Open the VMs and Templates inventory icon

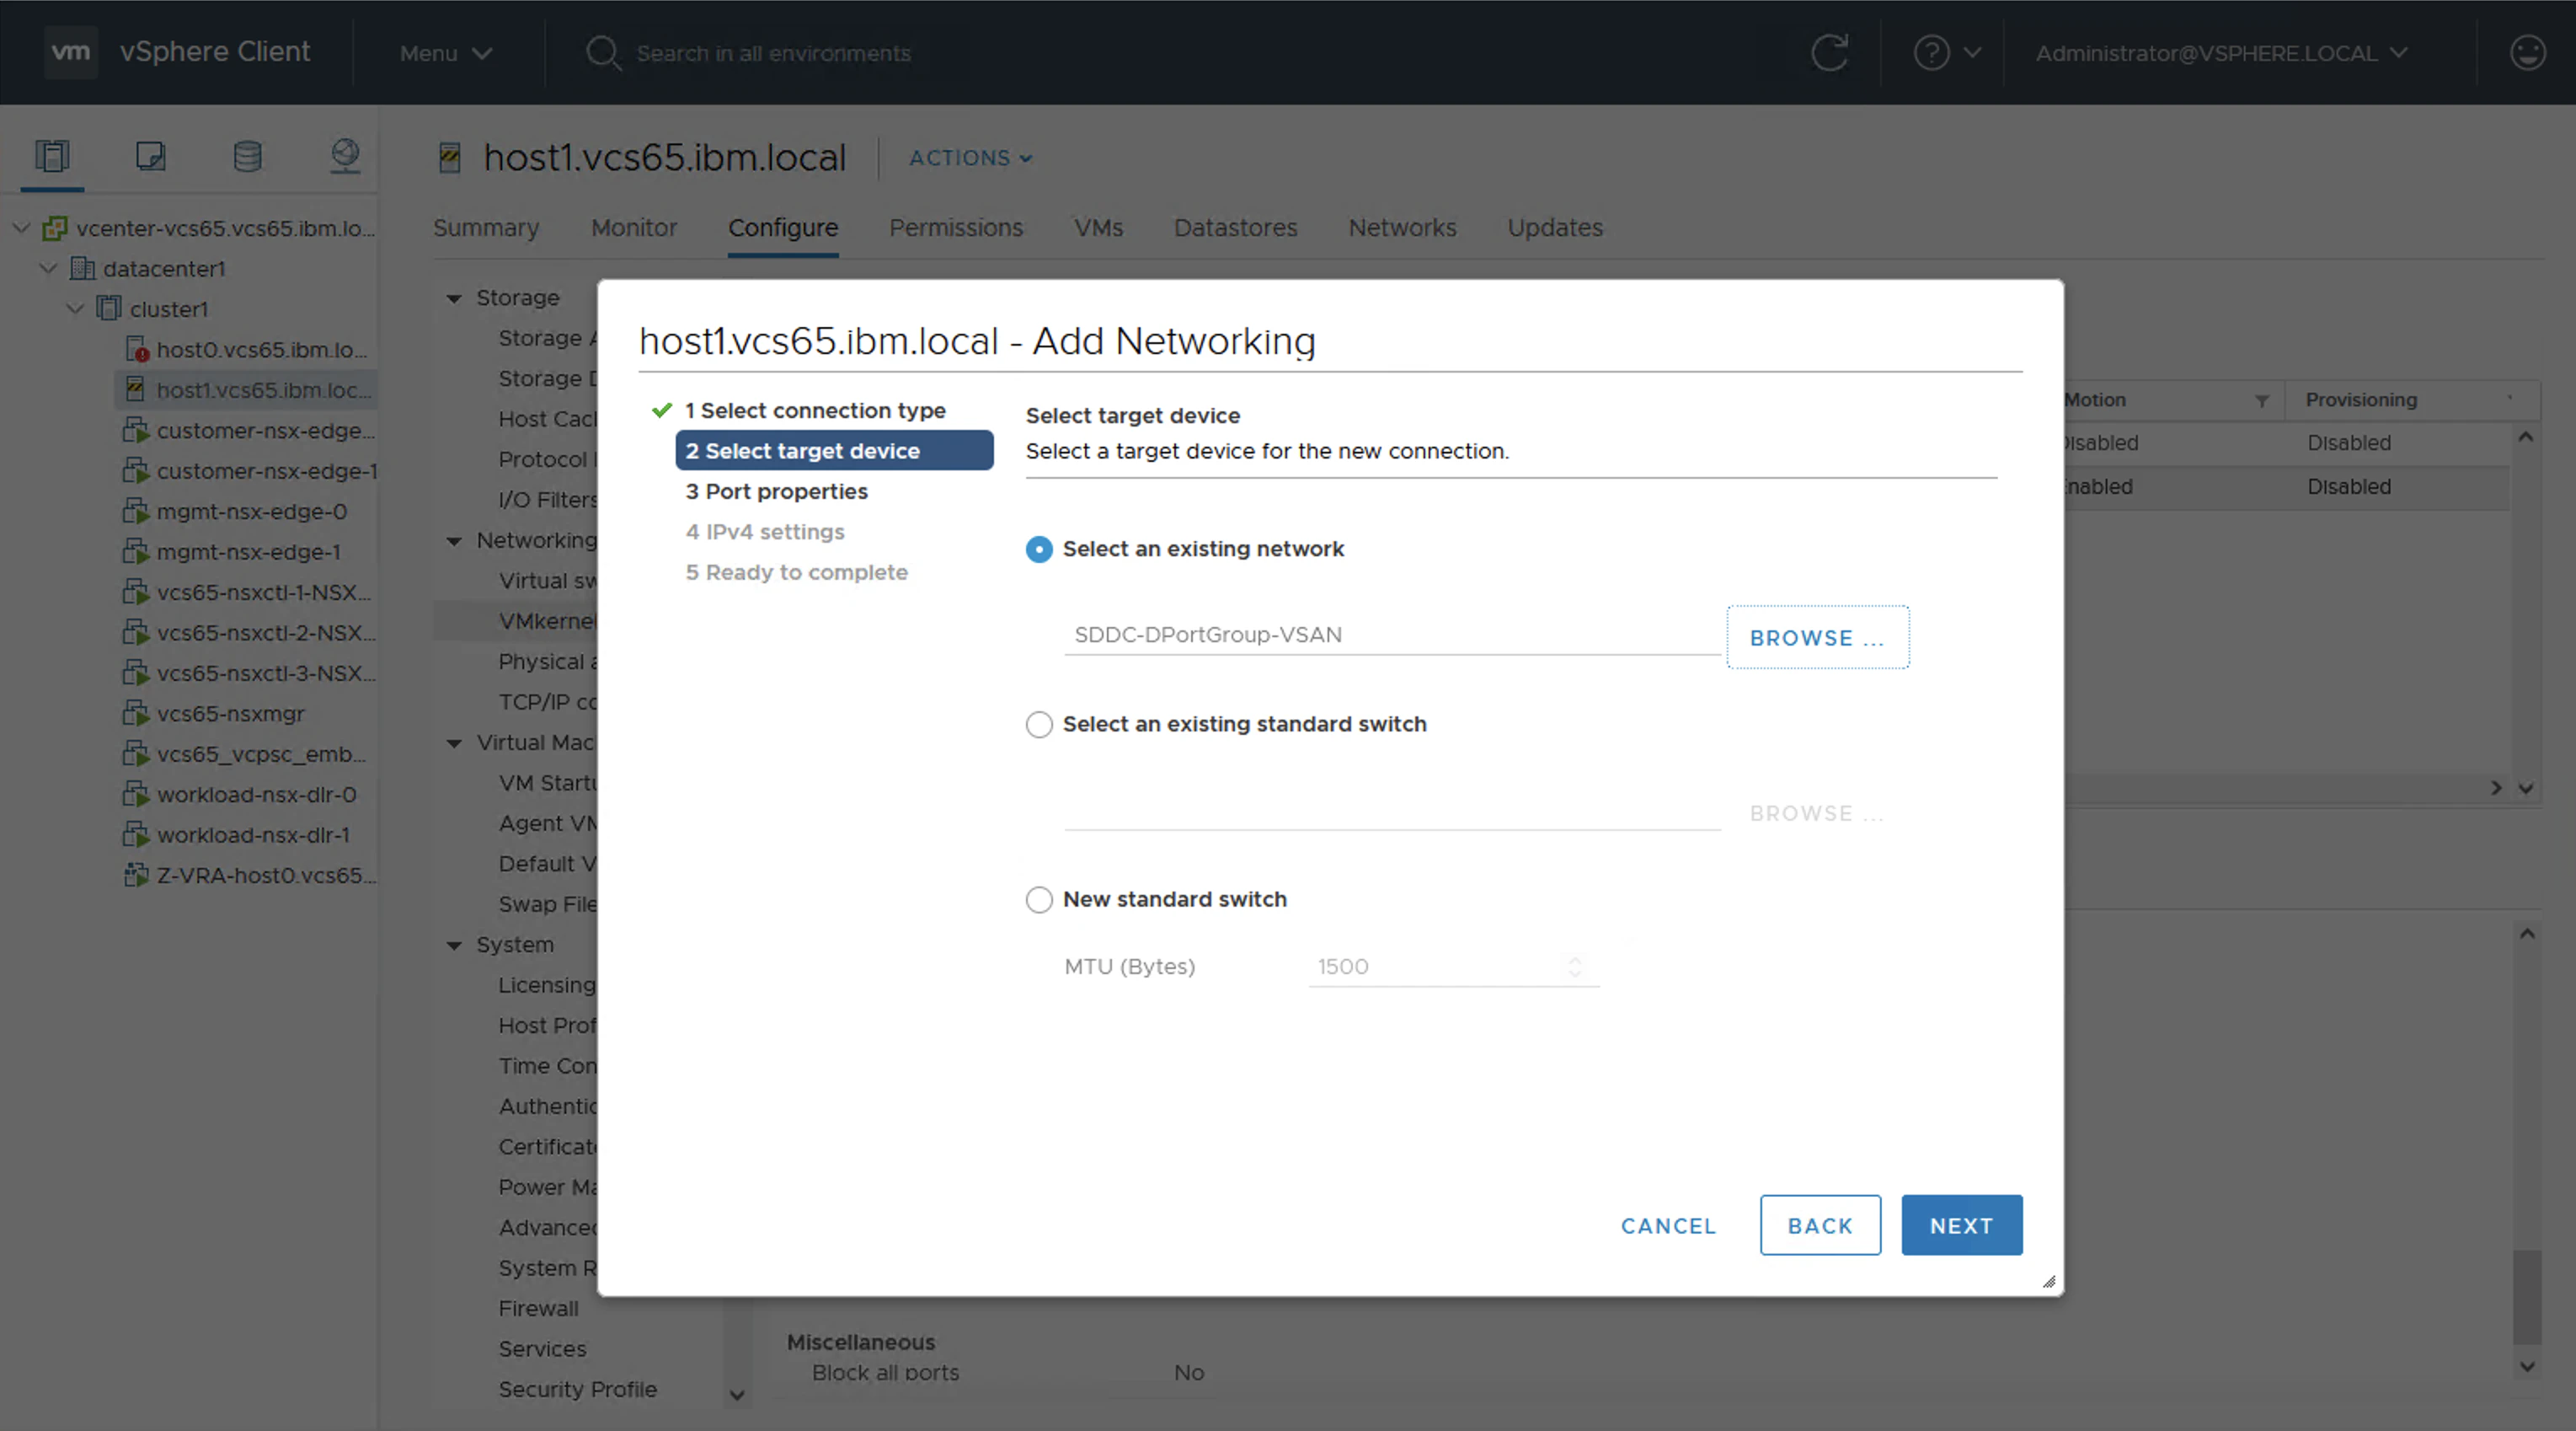click(x=150, y=156)
